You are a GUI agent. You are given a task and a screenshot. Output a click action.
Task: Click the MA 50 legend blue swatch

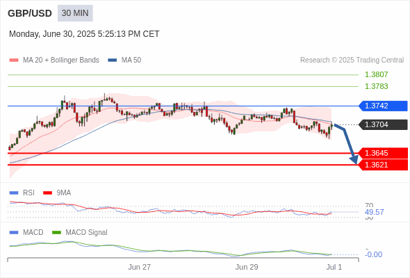[113, 60]
